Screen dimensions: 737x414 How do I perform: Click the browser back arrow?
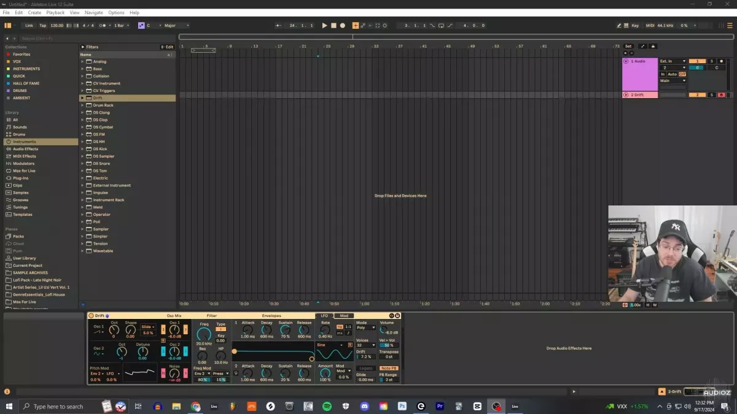[7, 39]
